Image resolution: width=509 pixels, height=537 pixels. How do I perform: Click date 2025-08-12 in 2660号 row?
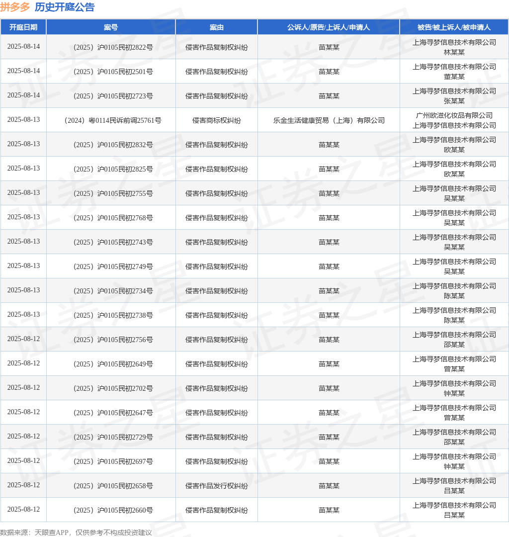[23, 508]
